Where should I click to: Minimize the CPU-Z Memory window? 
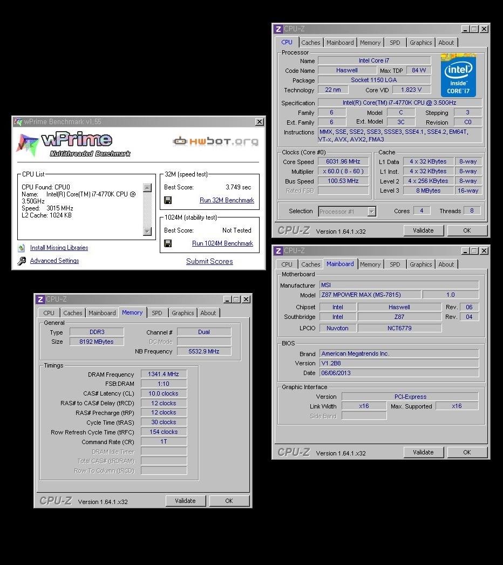227,299
